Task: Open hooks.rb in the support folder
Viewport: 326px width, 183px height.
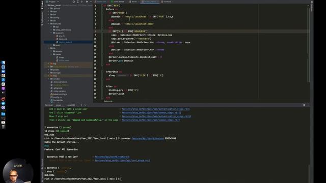Action: click(x=62, y=39)
